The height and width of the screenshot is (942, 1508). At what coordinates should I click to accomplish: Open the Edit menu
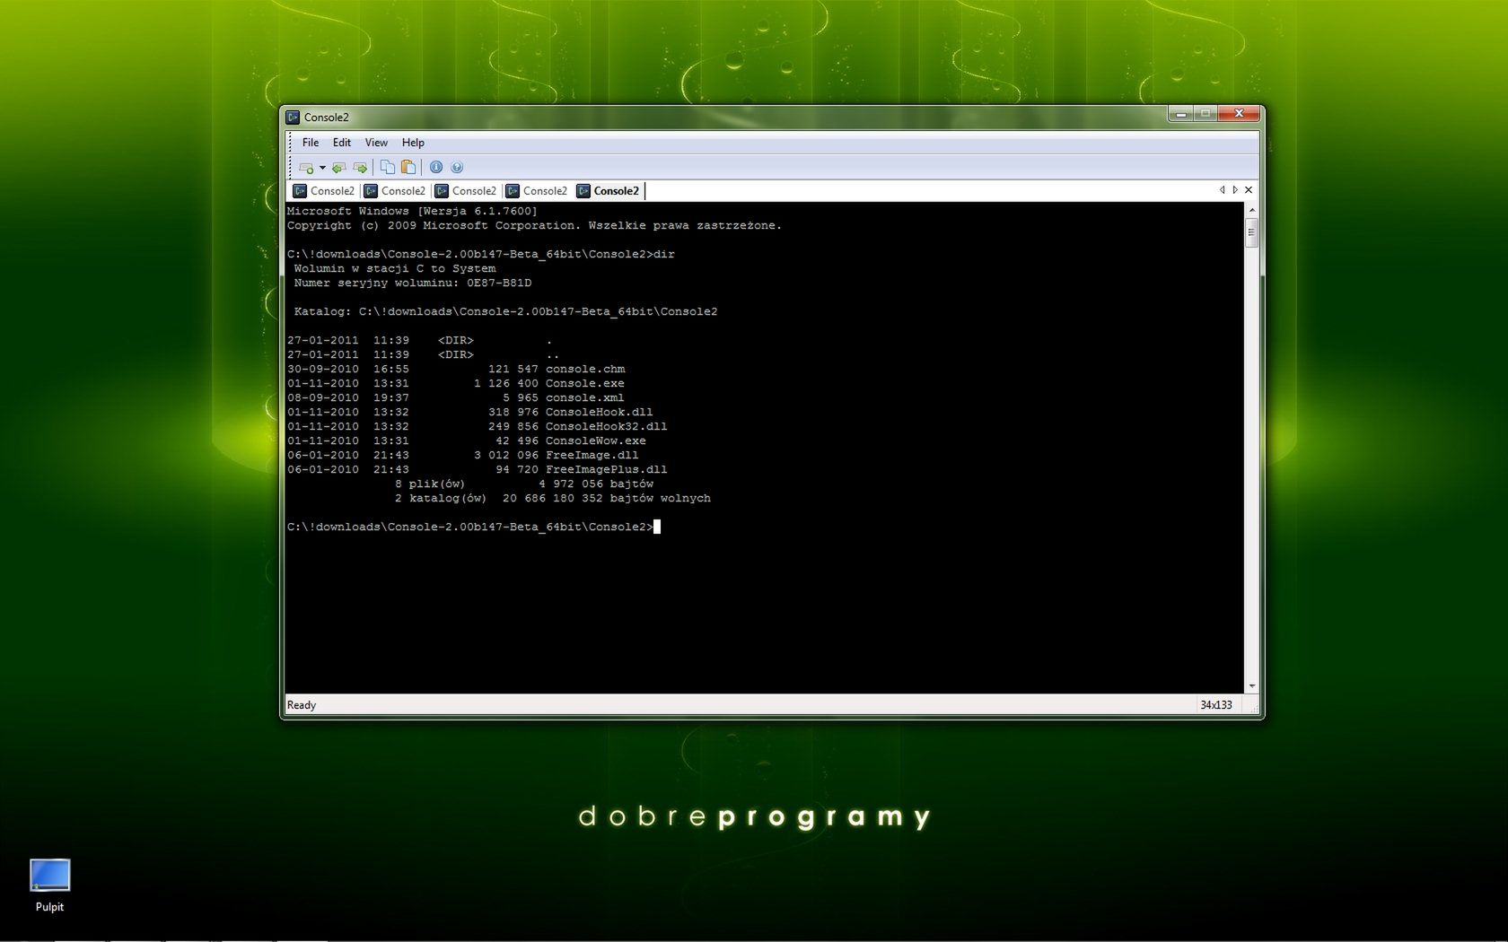click(x=342, y=143)
